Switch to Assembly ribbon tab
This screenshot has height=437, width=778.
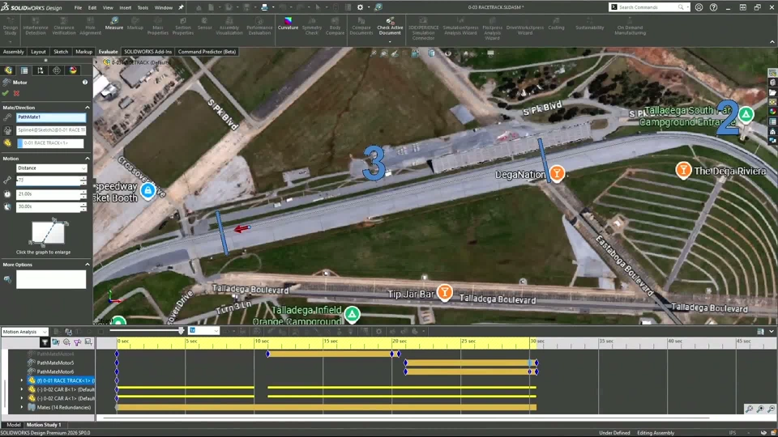tap(14, 52)
